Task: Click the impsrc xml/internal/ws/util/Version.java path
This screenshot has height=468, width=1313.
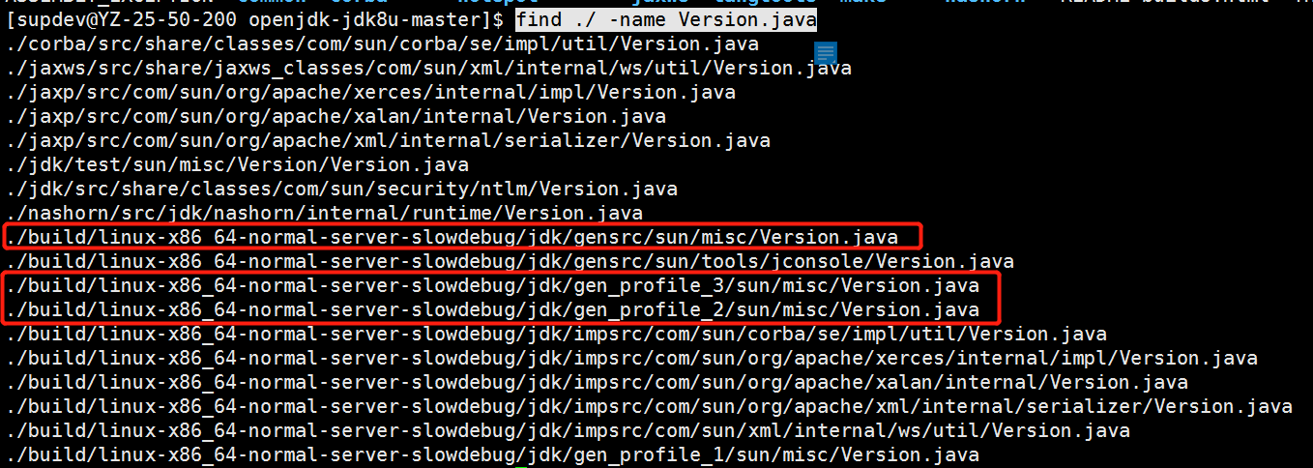Action: (x=568, y=431)
